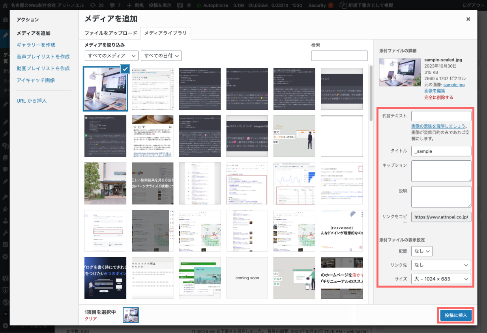Select the プチリニューアルのススメ thumbnail
Screen dimensions: 487x333
click(x=342, y=278)
